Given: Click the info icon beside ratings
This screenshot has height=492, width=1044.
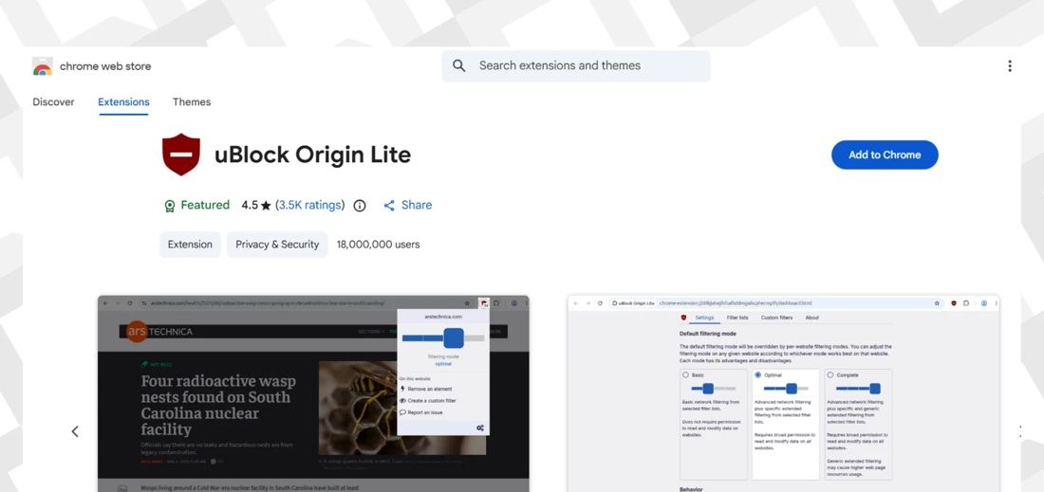Looking at the screenshot, I should coord(360,206).
